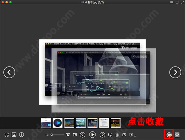Screen dimensions: 185x140
Task: Show image at actual size
Action: 75,135
